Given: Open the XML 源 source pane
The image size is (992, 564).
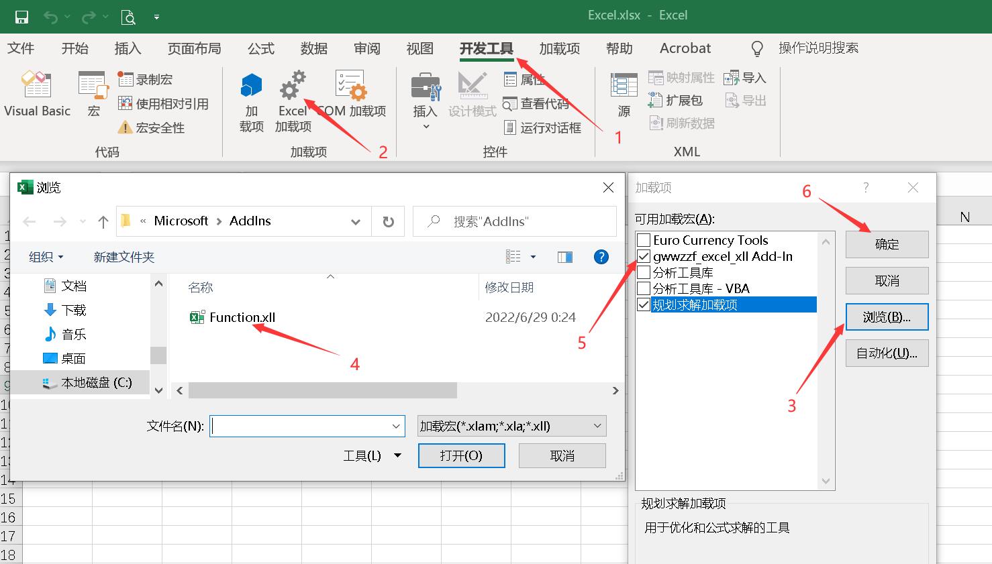Looking at the screenshot, I should click(x=624, y=95).
